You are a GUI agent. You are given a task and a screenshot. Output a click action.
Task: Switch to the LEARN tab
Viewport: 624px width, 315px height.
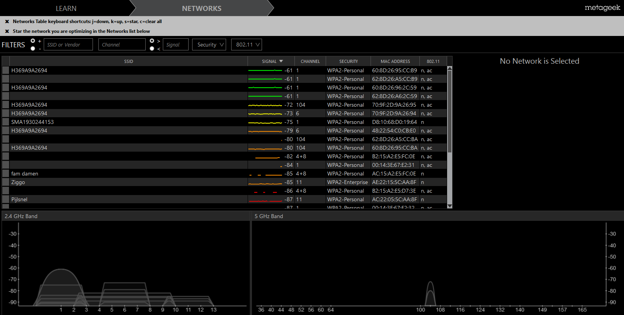66,8
